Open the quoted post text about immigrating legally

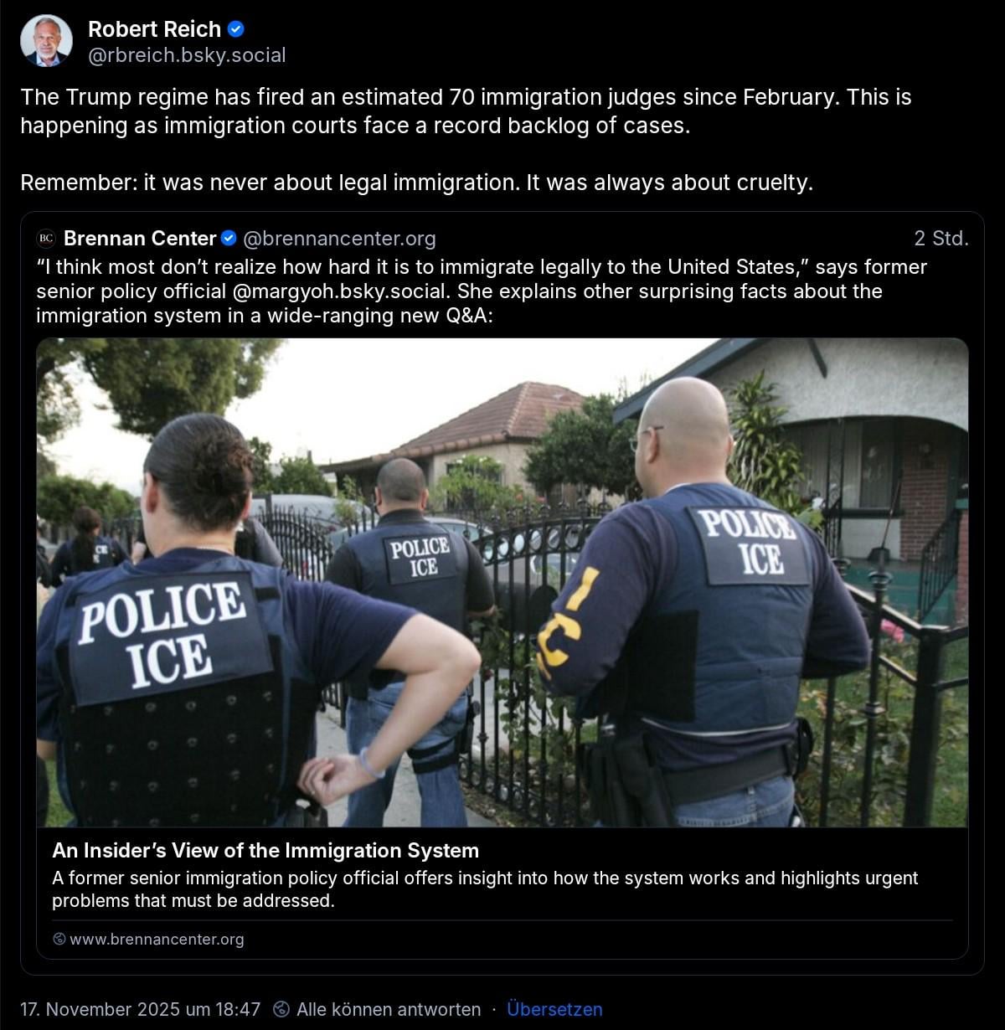[482, 291]
